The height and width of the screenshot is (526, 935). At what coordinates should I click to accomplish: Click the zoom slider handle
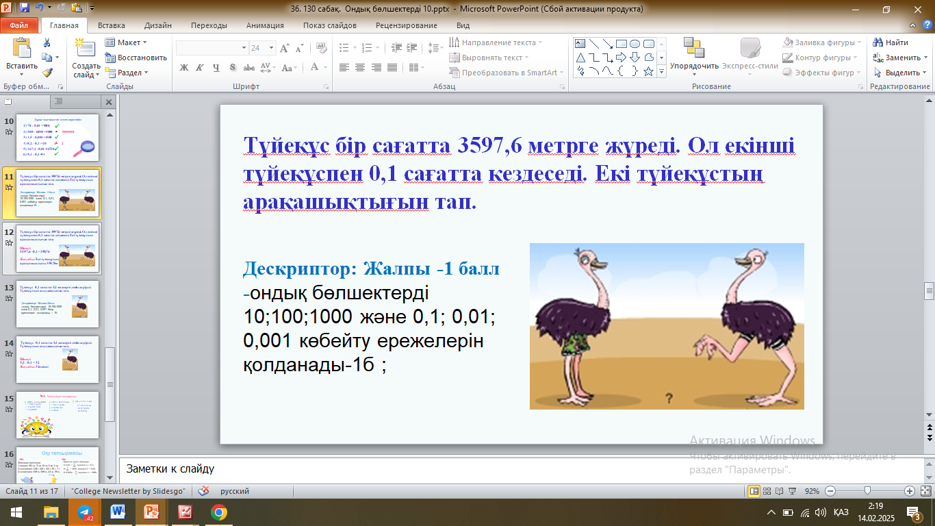coord(867,491)
